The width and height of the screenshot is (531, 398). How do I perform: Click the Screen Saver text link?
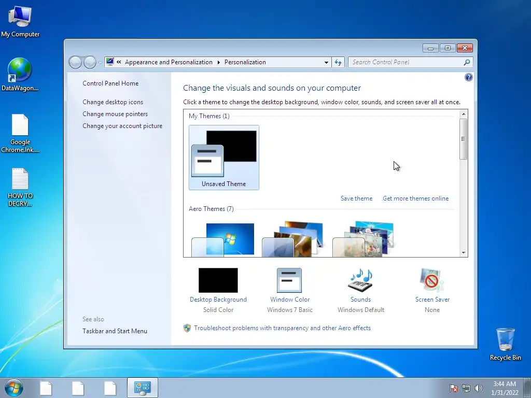coord(432,300)
